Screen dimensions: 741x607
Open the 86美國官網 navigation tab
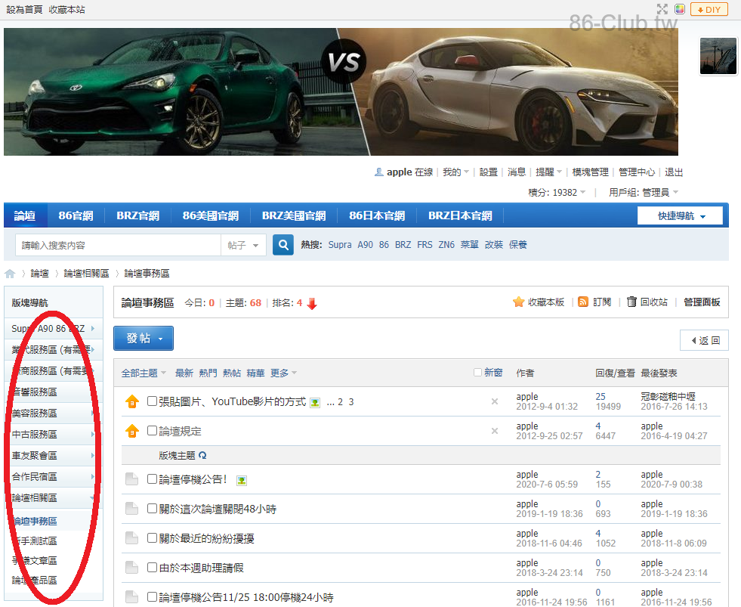point(211,215)
